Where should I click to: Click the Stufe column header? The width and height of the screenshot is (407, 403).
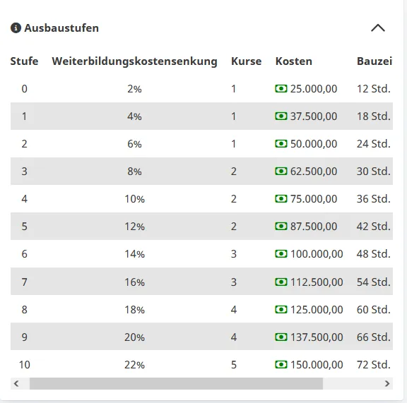tap(24, 61)
